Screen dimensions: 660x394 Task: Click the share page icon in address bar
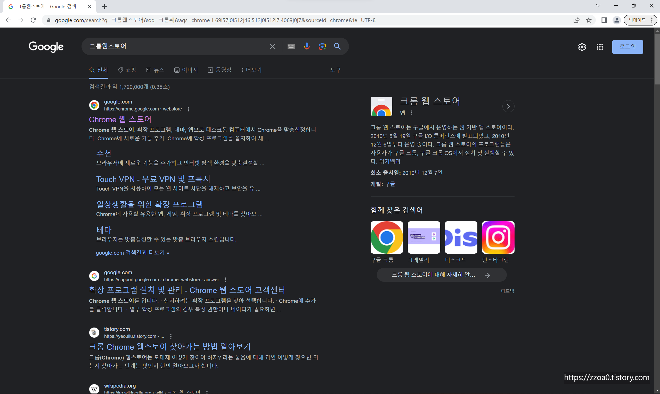[576, 20]
